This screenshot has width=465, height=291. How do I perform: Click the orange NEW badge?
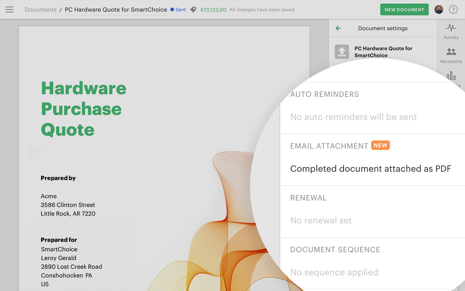click(x=380, y=145)
